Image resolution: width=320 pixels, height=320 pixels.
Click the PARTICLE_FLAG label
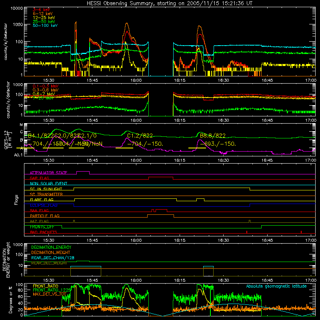pyautogui.click(x=45, y=216)
